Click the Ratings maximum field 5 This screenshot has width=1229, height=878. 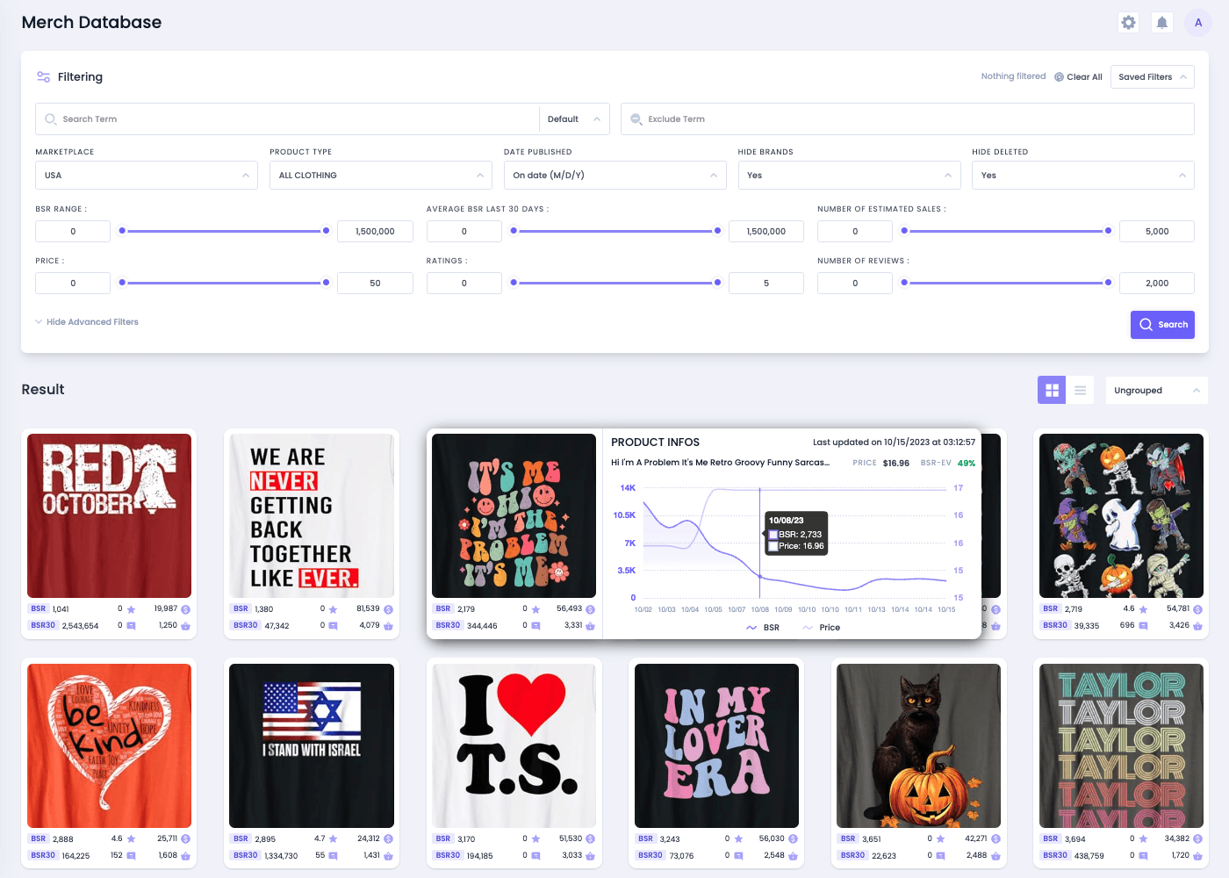point(766,284)
